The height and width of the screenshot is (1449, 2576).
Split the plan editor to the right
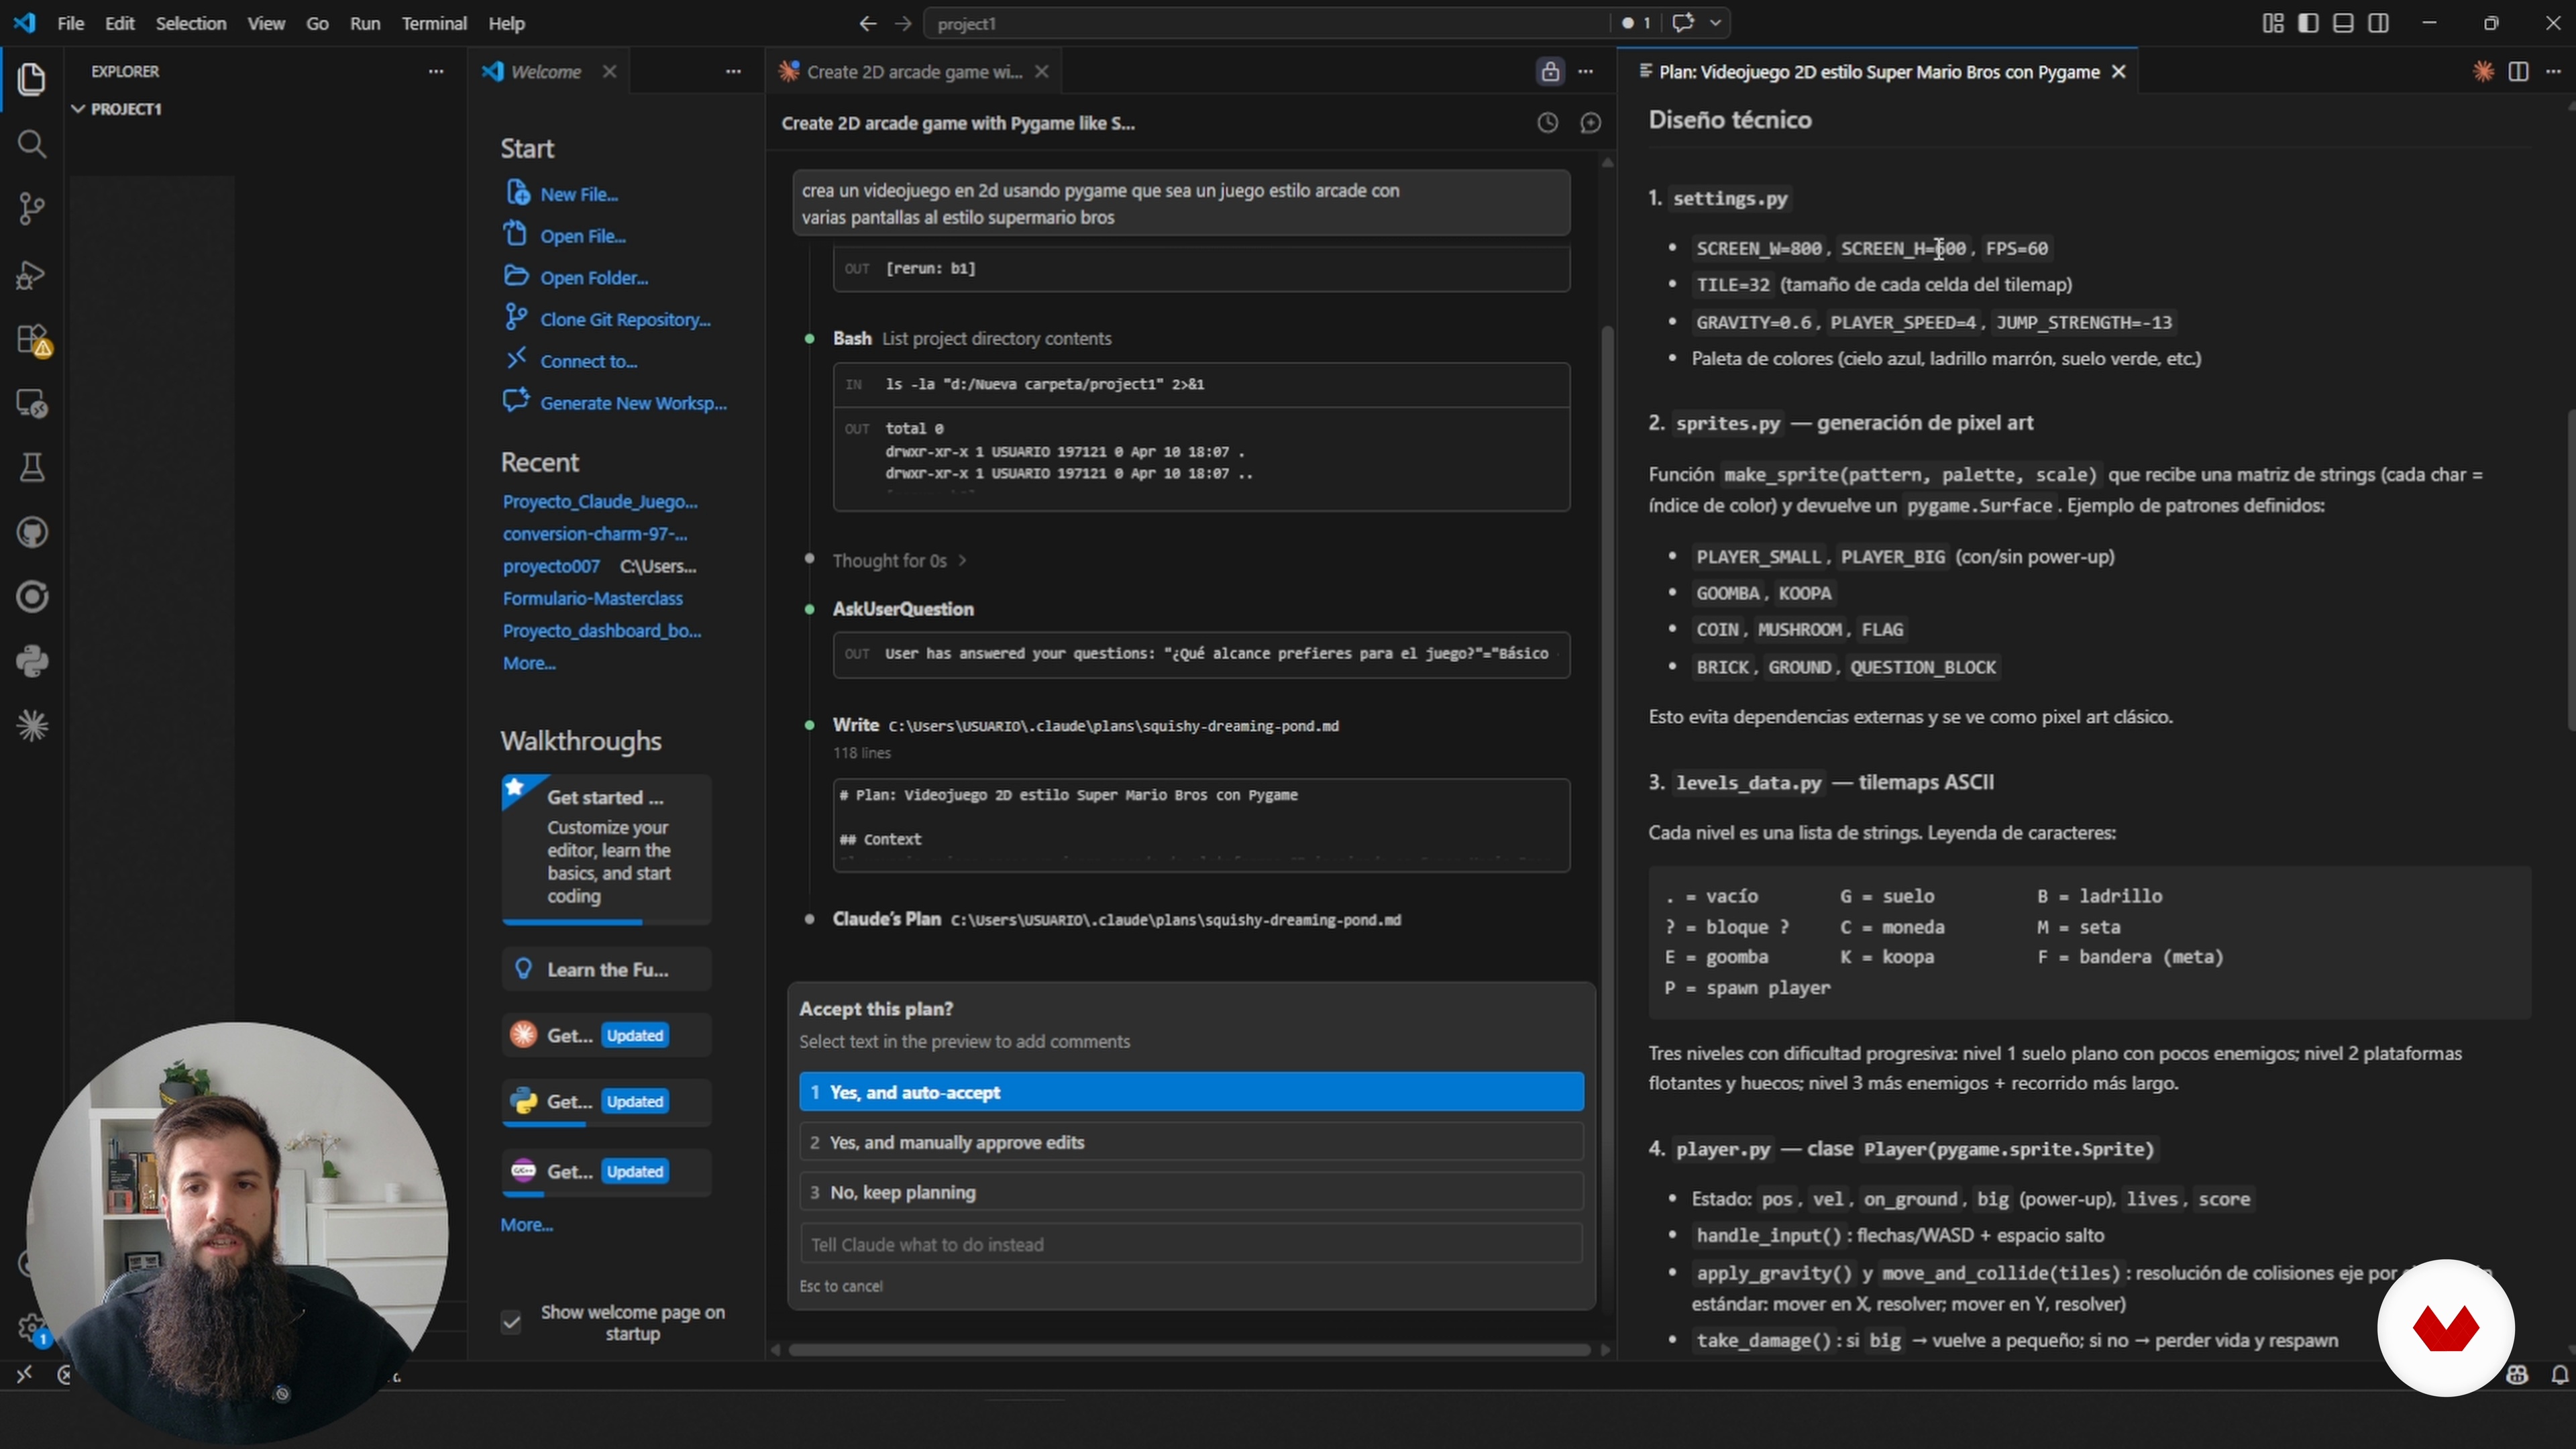point(2518,71)
